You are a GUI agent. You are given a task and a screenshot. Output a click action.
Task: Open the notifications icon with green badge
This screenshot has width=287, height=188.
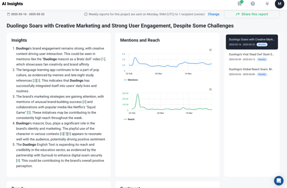[240, 3]
